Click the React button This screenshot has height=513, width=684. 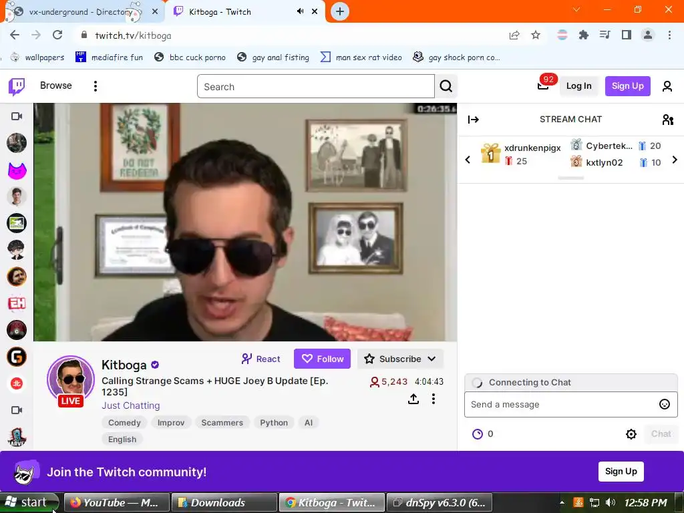[261, 359]
